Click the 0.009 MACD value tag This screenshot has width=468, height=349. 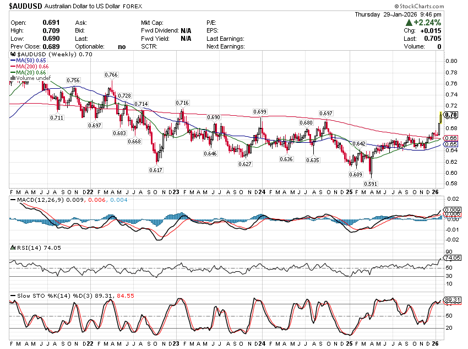coord(451,210)
